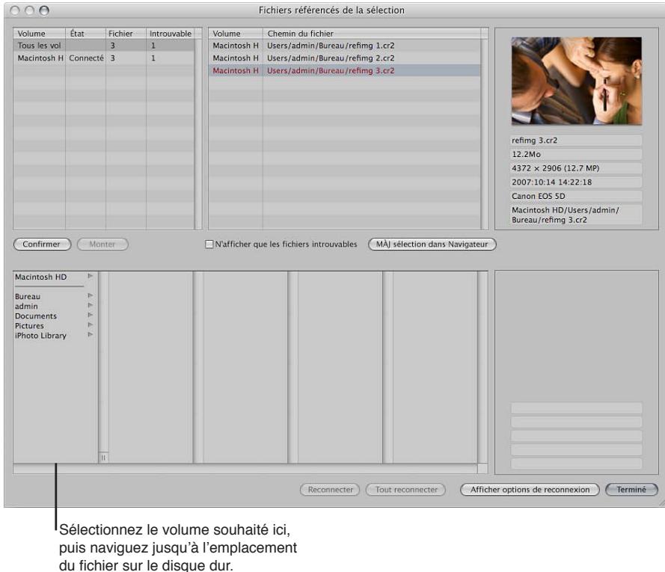The image size is (665, 572).
Task: Expand the Bureau folder arrow
Action: coord(90,295)
